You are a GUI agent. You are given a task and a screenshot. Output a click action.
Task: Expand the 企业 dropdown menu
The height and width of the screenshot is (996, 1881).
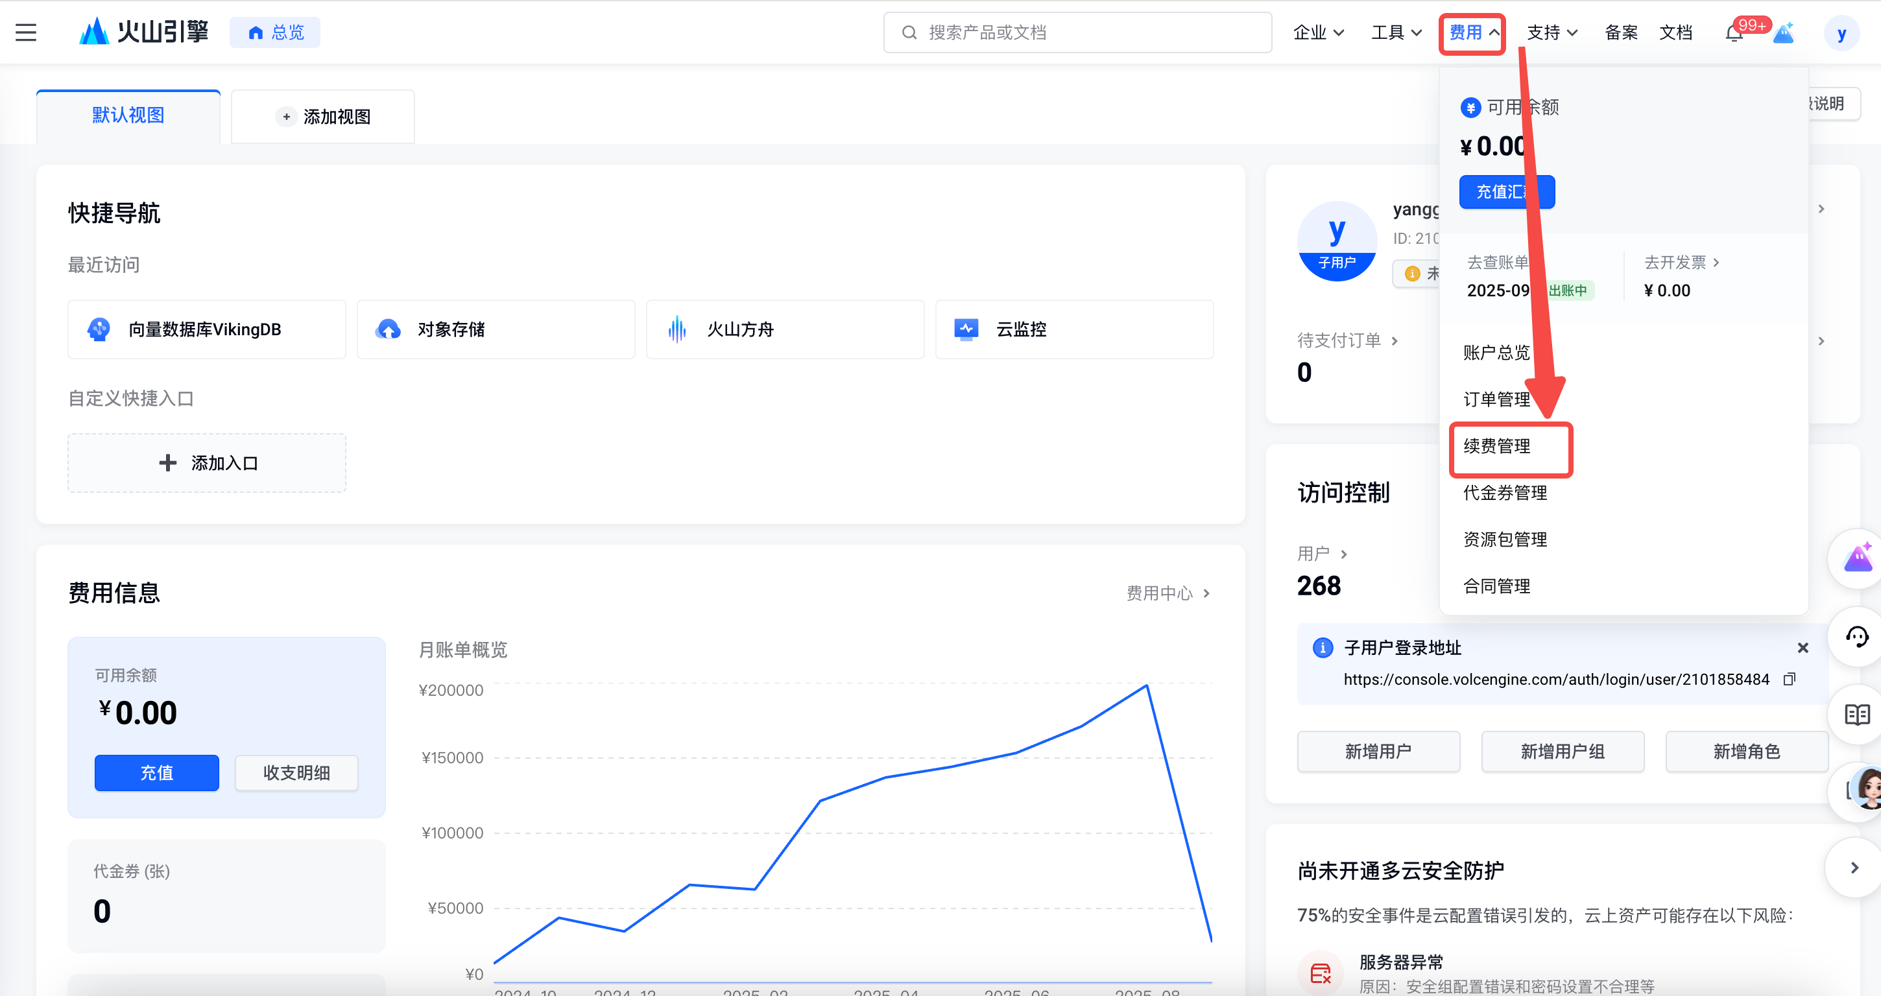(x=1318, y=32)
